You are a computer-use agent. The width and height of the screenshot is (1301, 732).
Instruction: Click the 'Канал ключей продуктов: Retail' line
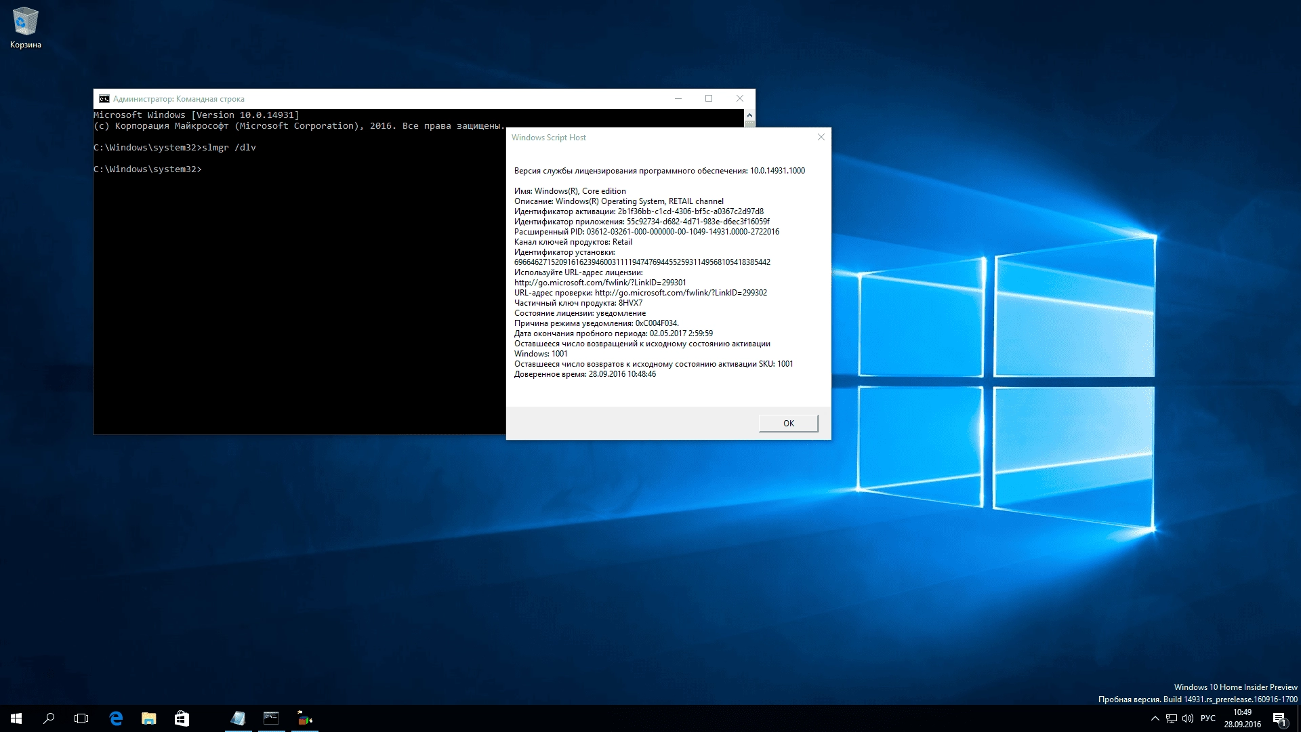573,242
